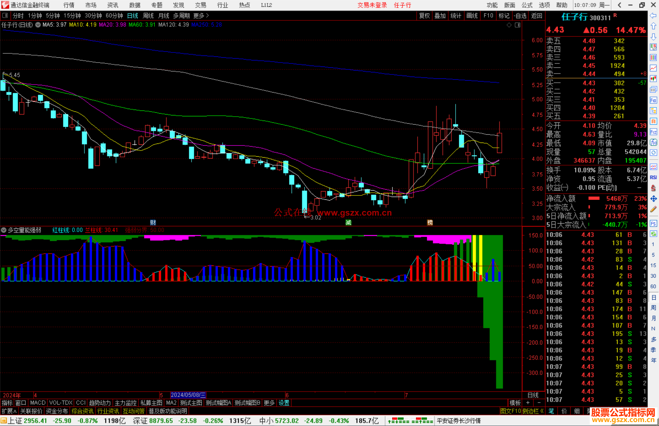The image size is (659, 426).
Task: Open the F10 company info sidebar icon
Action: [x=653, y=100]
